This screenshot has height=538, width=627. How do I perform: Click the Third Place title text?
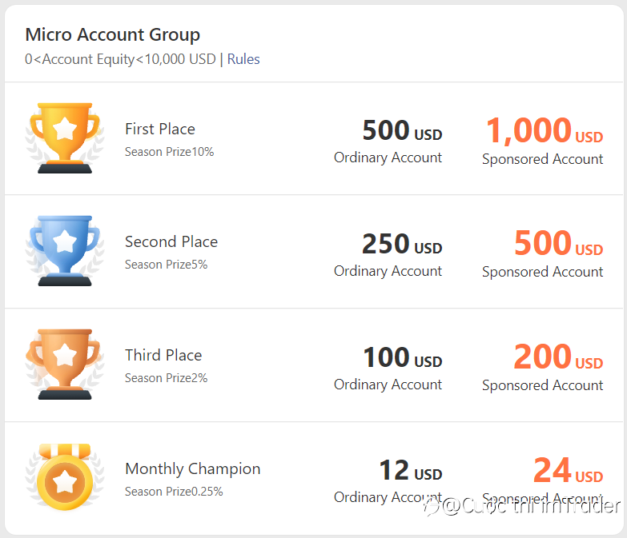click(x=163, y=355)
